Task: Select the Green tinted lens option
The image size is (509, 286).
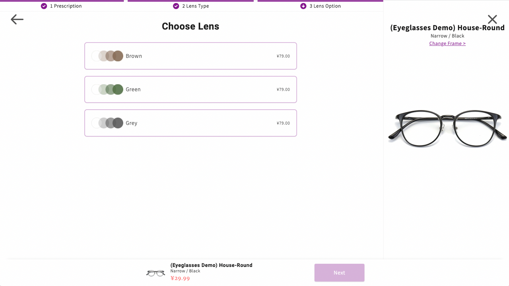Action: [190, 89]
